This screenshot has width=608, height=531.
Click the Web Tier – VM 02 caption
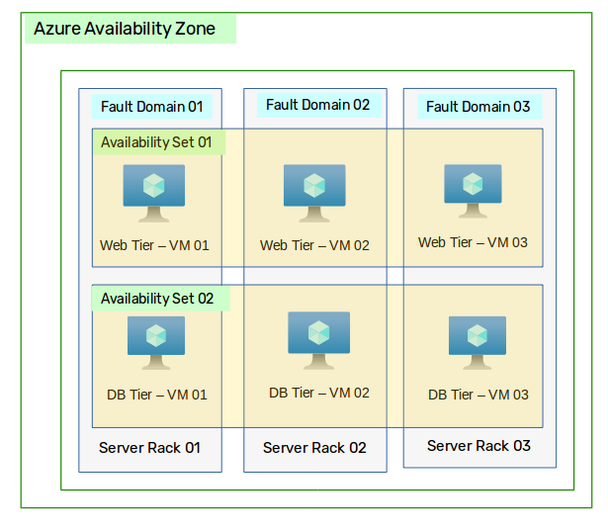pyautogui.click(x=314, y=245)
